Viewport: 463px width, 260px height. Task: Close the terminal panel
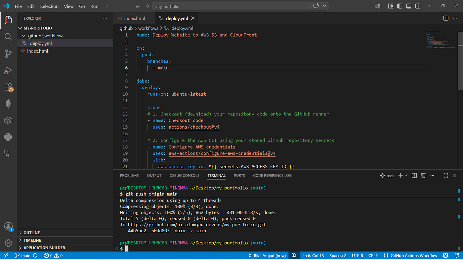455,176
